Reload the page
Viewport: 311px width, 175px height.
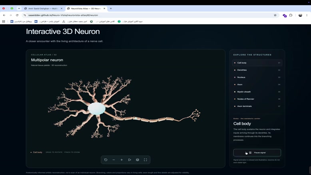17,15
